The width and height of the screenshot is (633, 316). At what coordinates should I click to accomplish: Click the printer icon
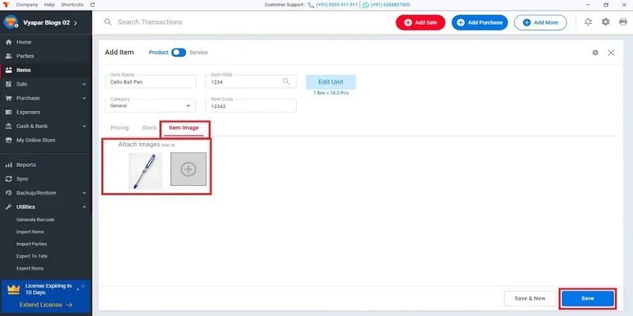(623, 22)
